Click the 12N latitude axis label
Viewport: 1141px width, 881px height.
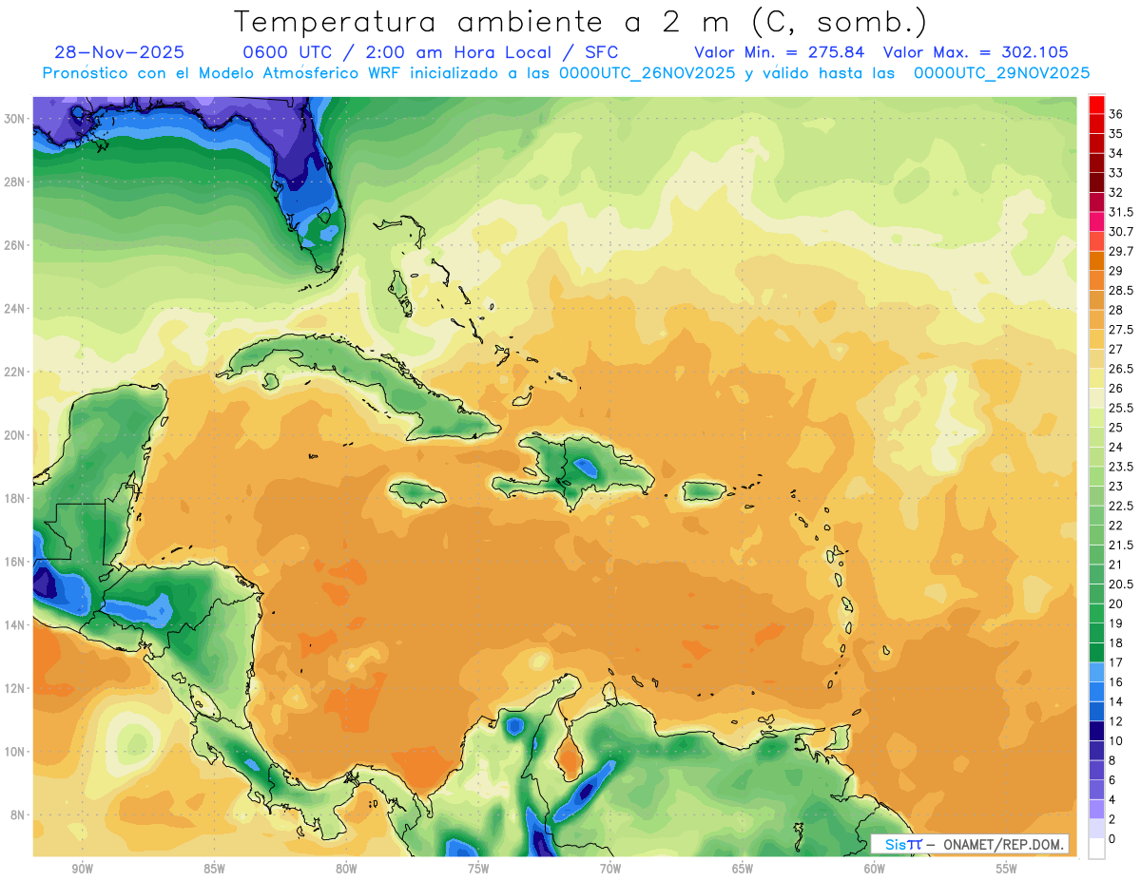point(14,688)
